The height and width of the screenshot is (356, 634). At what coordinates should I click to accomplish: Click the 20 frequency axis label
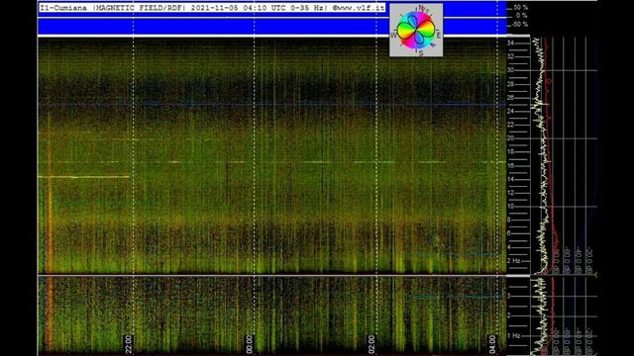point(511,138)
